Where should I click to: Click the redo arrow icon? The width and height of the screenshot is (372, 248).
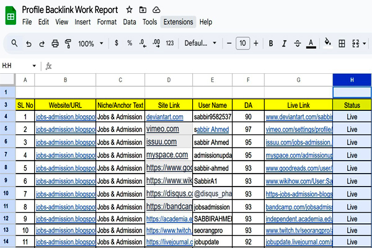(x=42, y=43)
